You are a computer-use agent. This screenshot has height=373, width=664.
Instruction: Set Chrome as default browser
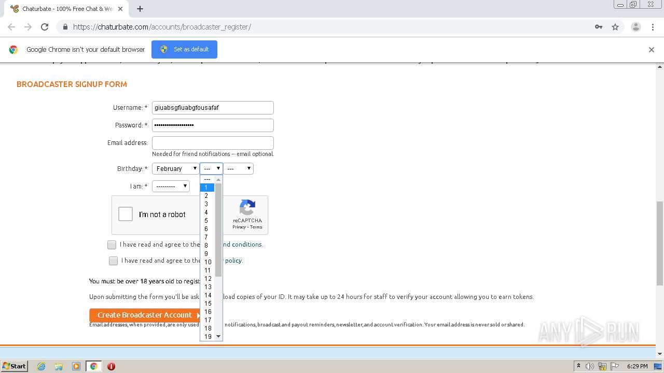[184, 49]
